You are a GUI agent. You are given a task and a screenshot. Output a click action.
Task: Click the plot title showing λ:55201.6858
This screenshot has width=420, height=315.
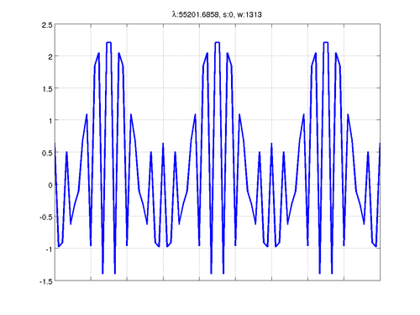pos(217,14)
